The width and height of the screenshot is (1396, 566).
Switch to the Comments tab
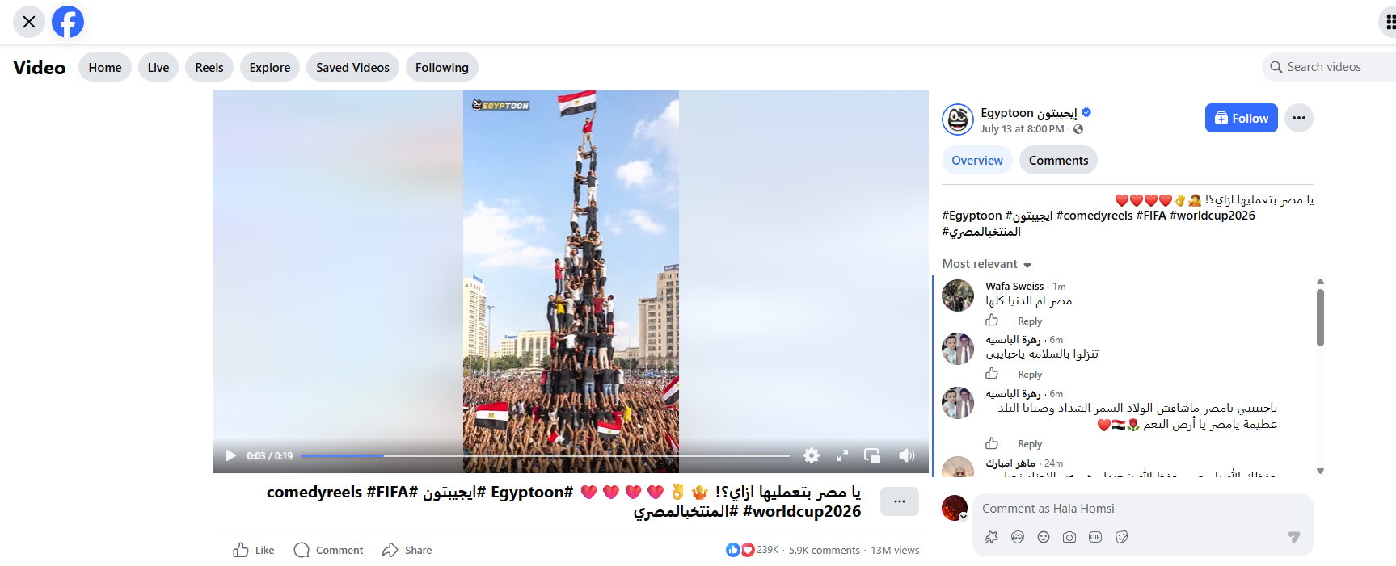(x=1058, y=160)
